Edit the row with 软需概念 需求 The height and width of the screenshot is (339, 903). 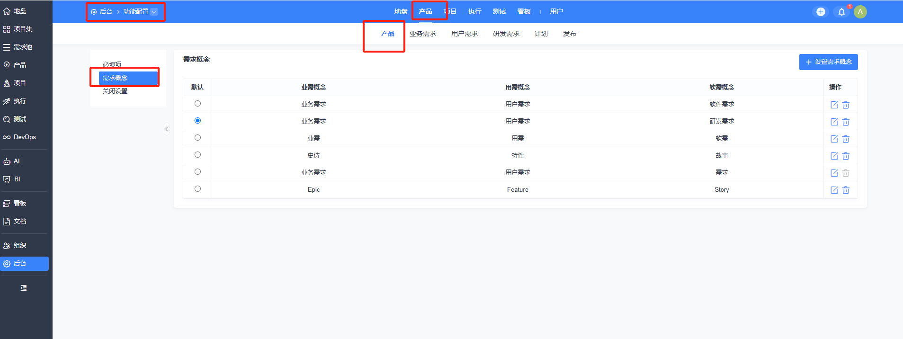click(x=834, y=173)
